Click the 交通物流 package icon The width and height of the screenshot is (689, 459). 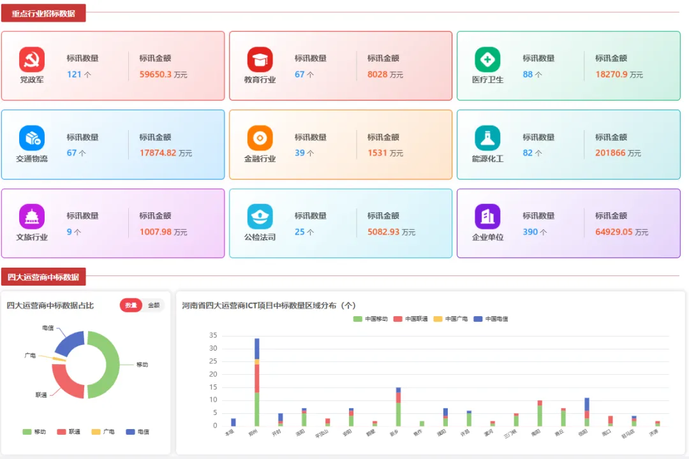[x=32, y=138]
